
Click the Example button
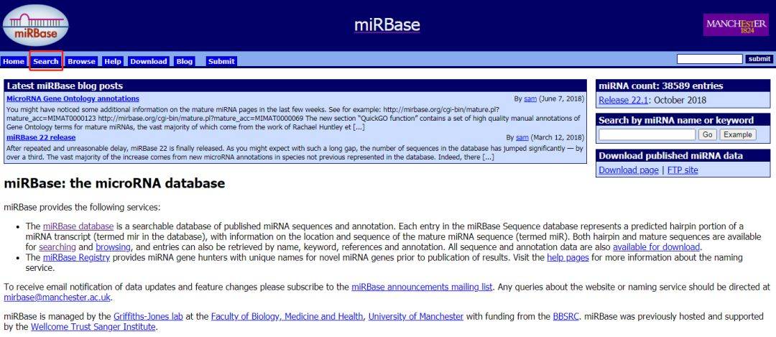click(738, 134)
